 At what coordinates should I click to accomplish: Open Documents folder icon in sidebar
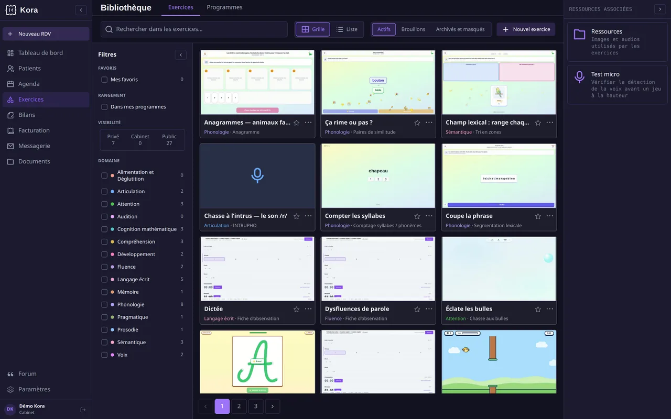coord(10,161)
